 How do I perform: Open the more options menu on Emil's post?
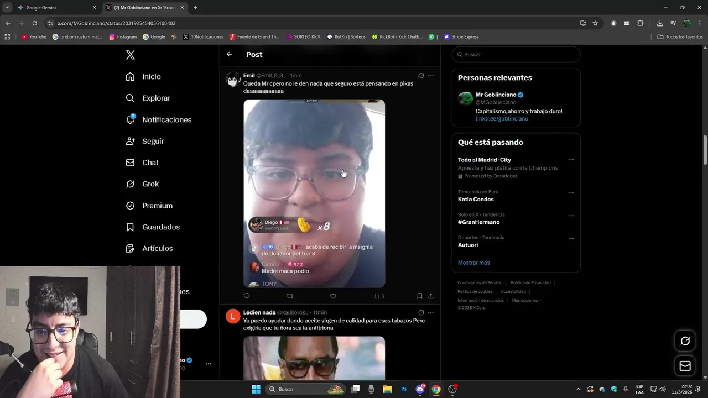(431, 76)
